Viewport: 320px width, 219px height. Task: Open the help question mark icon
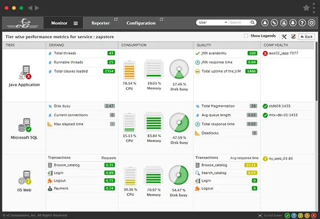(x=302, y=23)
